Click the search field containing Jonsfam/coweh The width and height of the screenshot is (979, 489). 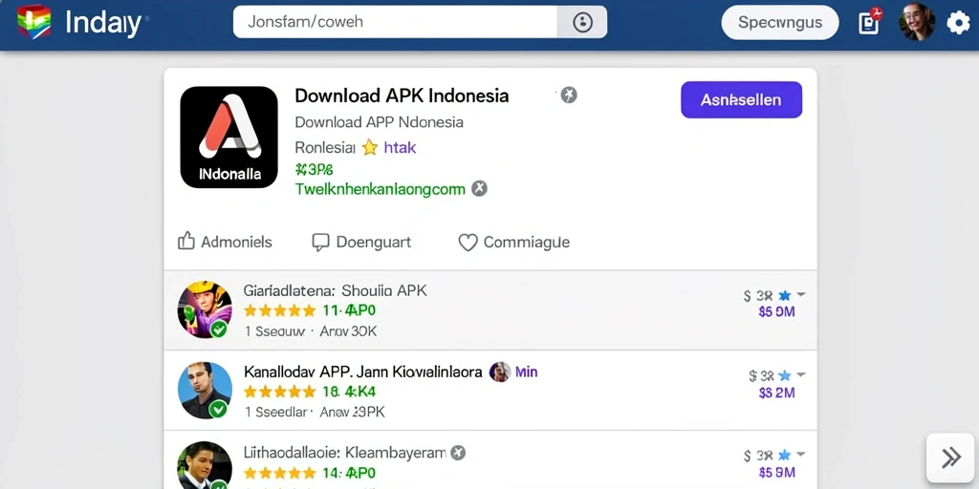click(395, 22)
